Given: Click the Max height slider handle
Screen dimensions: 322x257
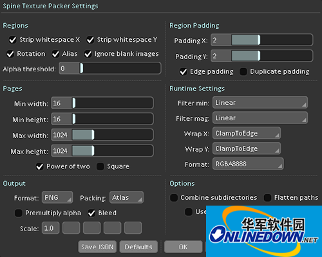Looking at the screenshot, I should pos(93,151).
